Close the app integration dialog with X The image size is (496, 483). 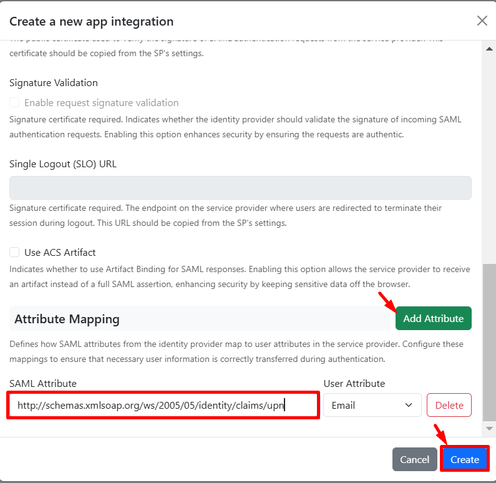click(482, 21)
